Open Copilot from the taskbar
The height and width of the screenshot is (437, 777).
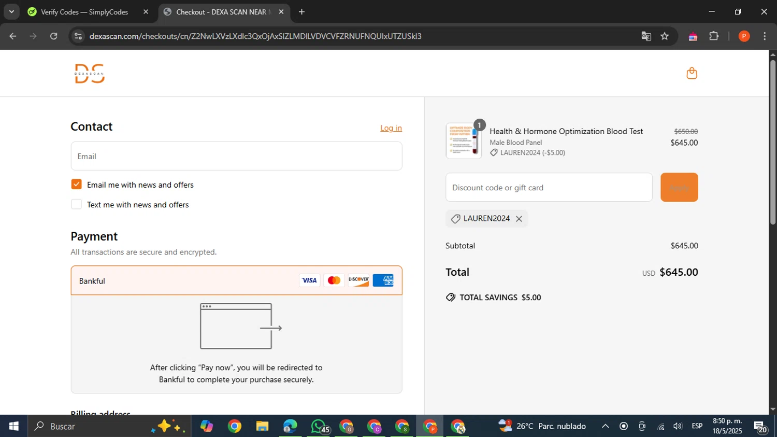[207, 426]
